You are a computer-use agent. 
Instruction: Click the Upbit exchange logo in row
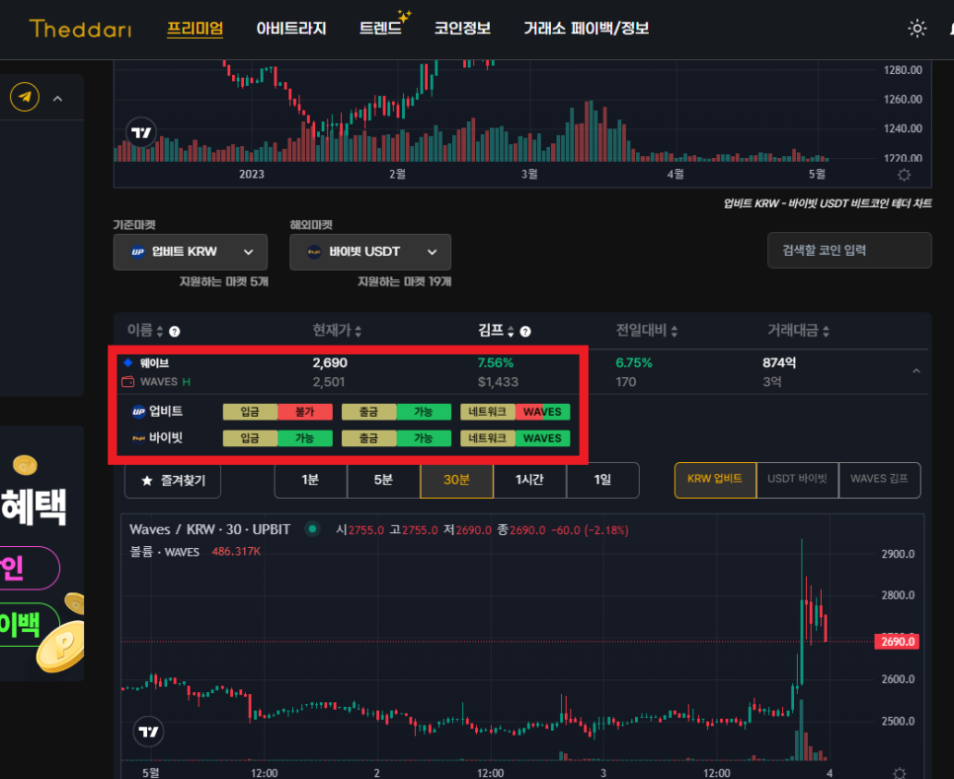(x=138, y=412)
